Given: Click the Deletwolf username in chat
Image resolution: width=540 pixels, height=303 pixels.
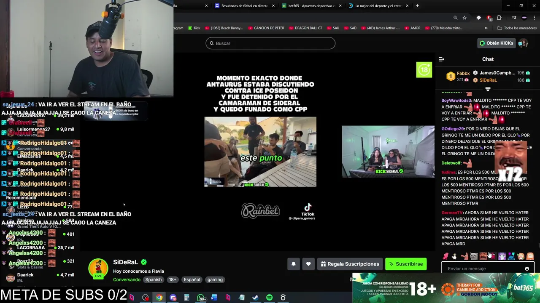Looking at the screenshot, I should coord(451,163).
